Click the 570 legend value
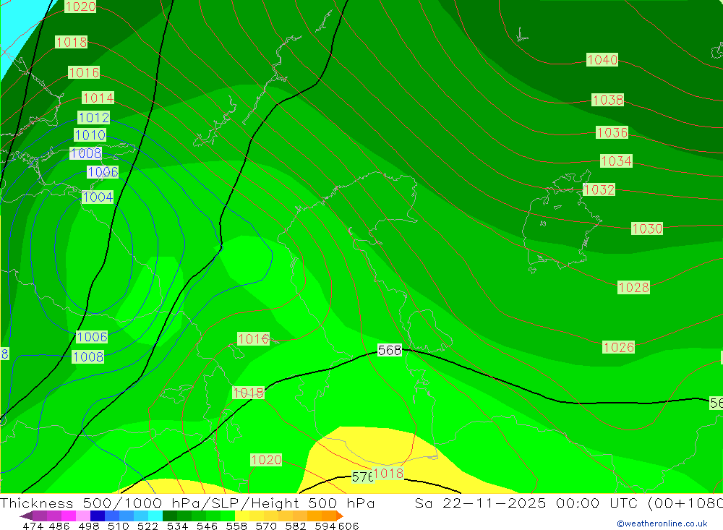Viewport: 723px width, 530px height. pos(266,526)
